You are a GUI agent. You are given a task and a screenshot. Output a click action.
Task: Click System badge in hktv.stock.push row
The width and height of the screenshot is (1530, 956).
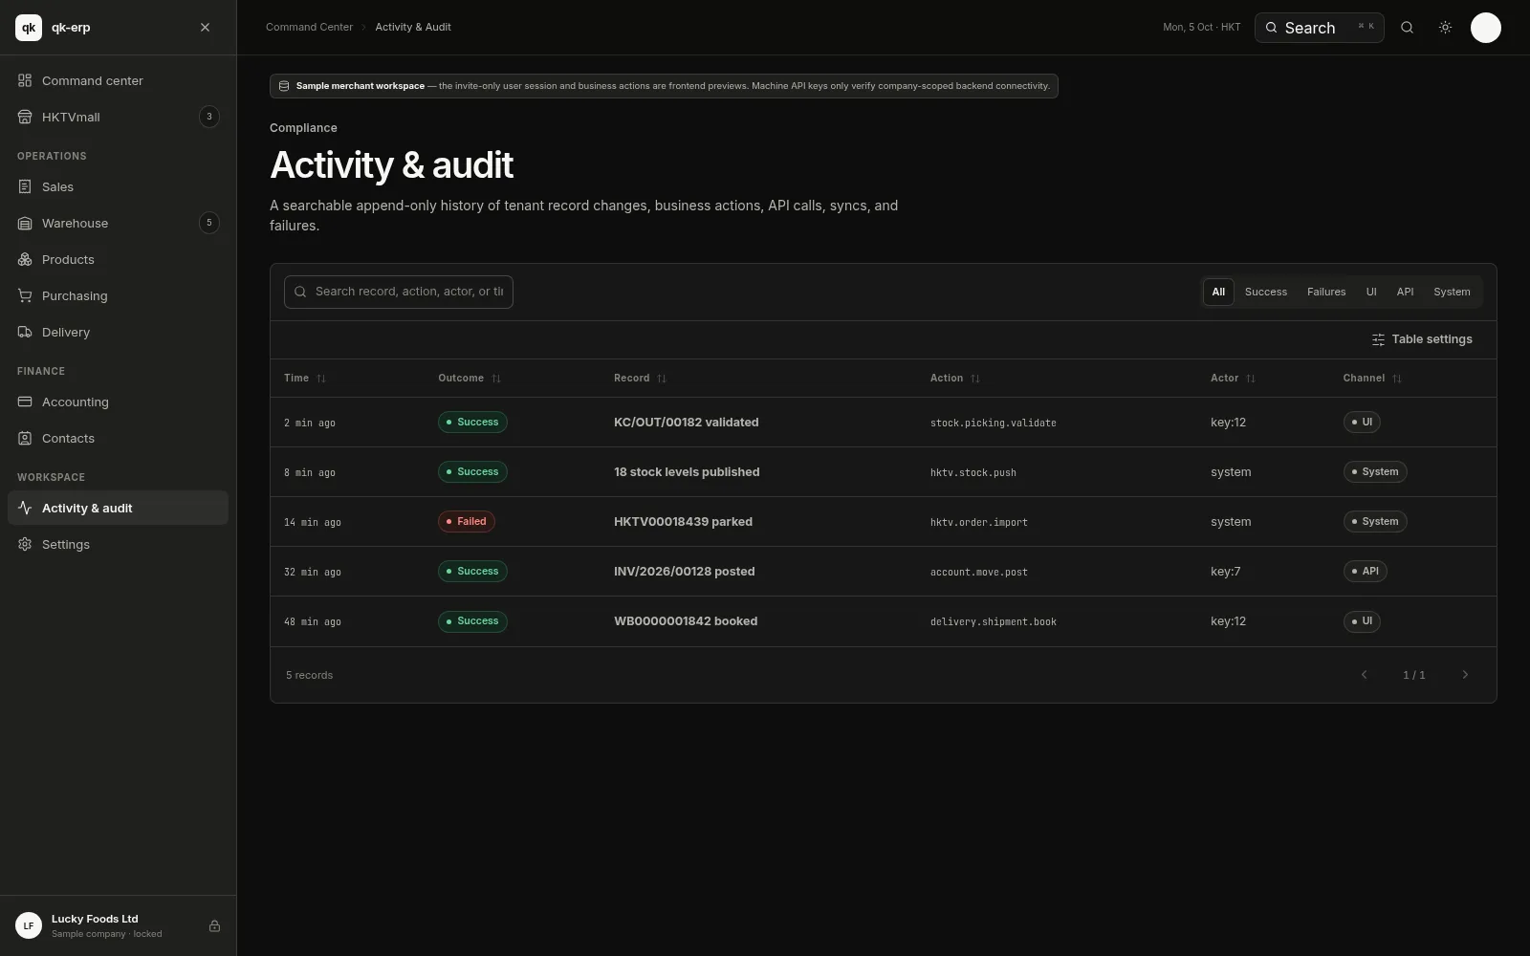click(1375, 472)
